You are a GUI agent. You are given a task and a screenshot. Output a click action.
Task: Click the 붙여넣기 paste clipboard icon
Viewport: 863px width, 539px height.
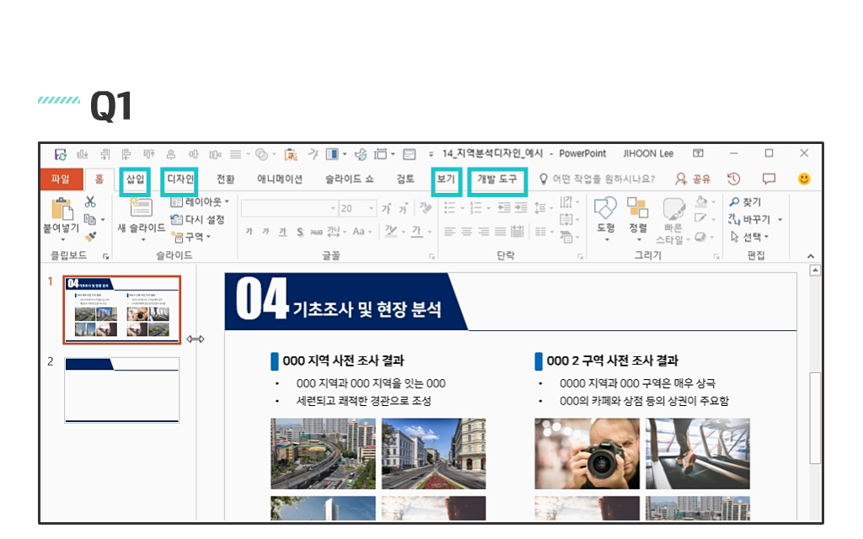[62, 209]
